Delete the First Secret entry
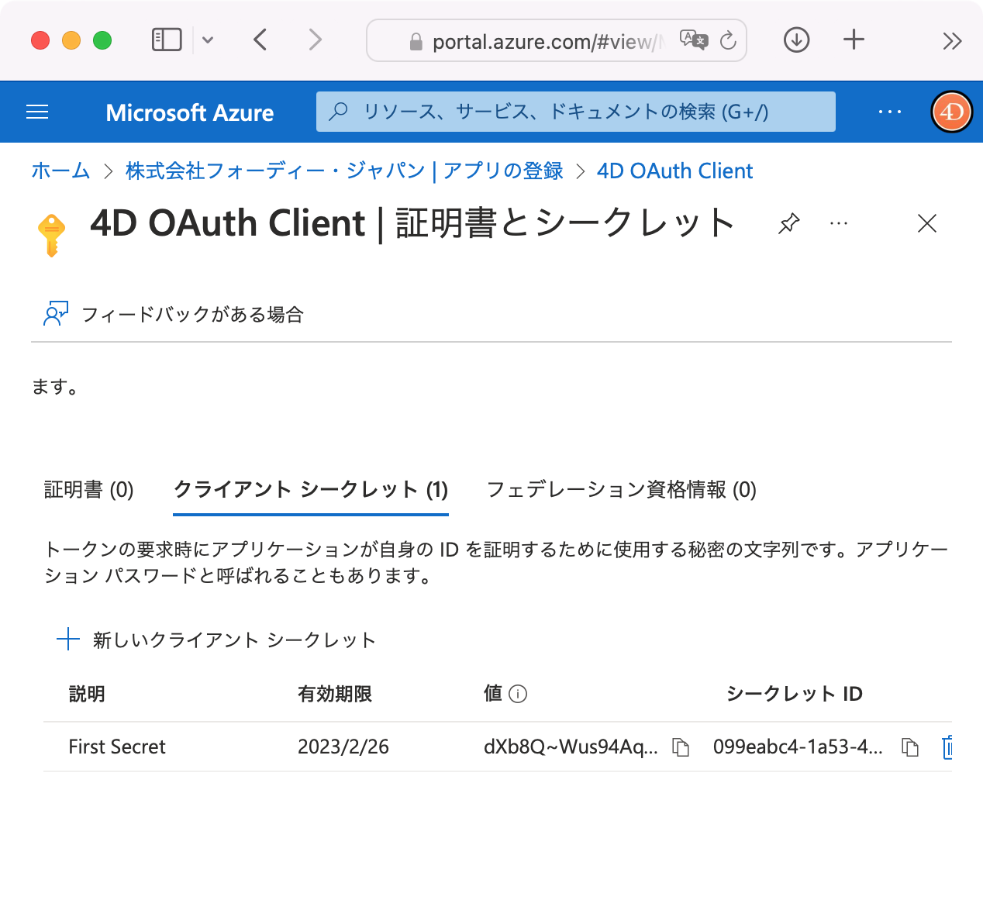The height and width of the screenshot is (907, 983). point(947,747)
